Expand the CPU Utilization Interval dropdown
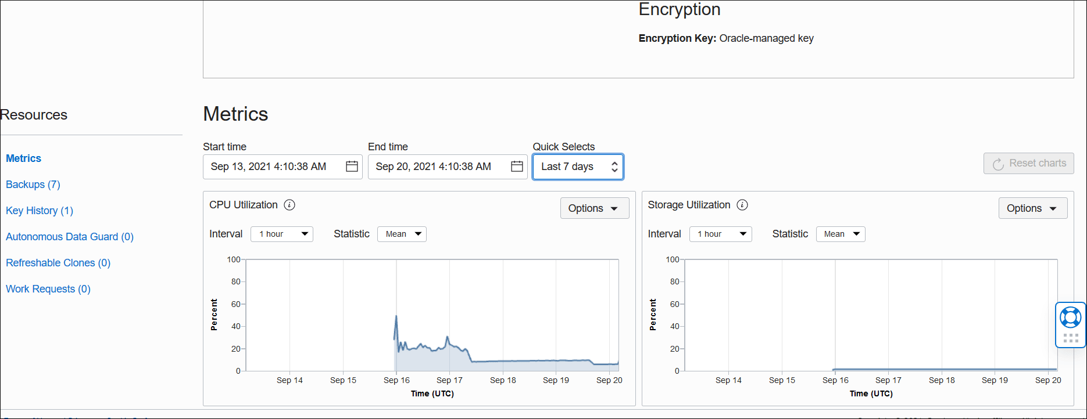This screenshot has width=1087, height=419. 282,234
